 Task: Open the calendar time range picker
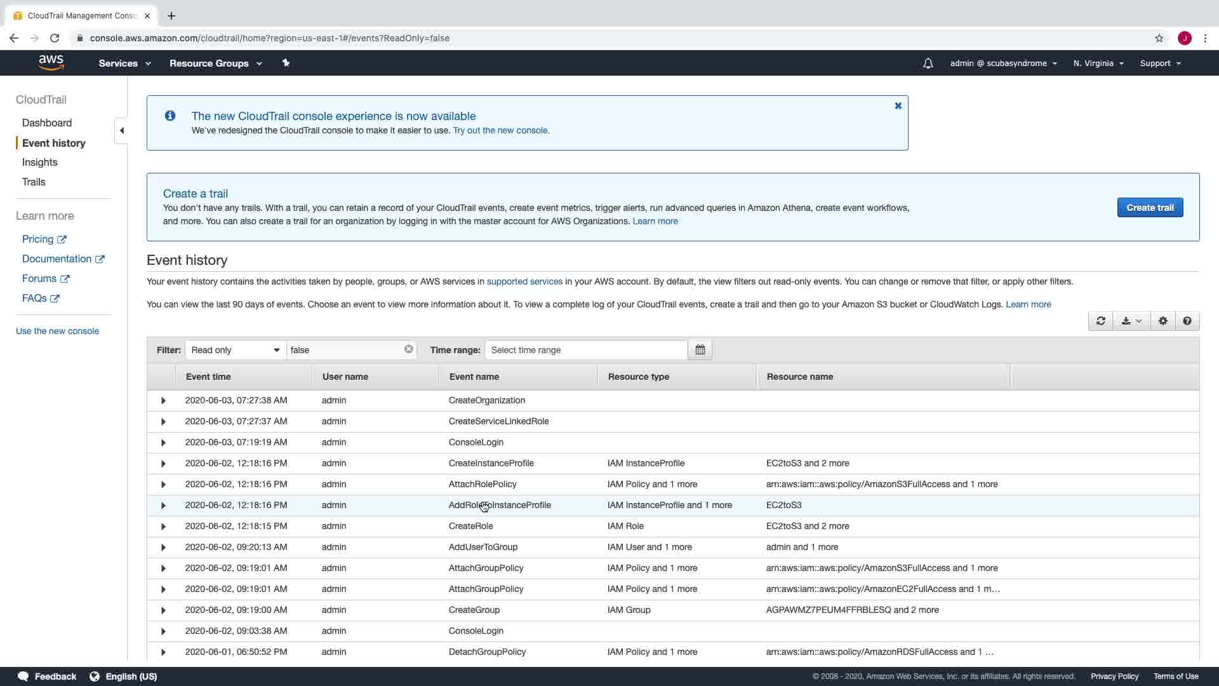pos(700,350)
